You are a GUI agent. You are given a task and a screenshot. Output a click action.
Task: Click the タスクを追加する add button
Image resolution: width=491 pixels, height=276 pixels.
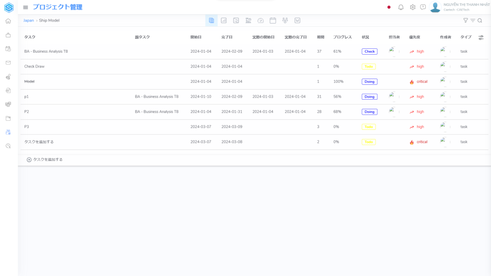(x=45, y=160)
